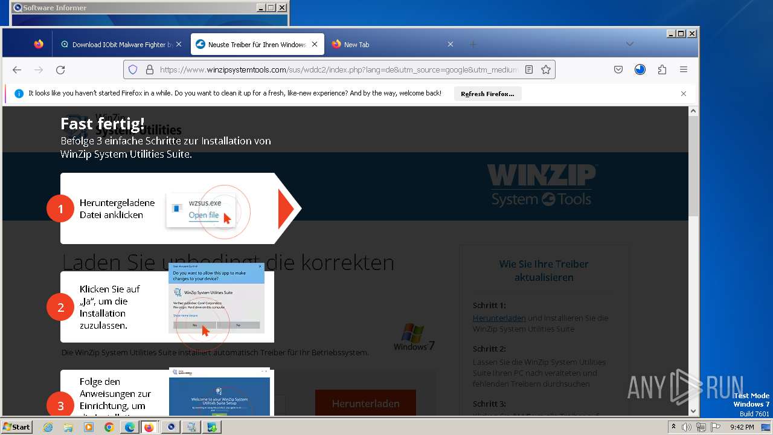This screenshot has width=773, height=435.
Task: Click the WinZip setup welcome illustration
Action: pyautogui.click(x=219, y=393)
